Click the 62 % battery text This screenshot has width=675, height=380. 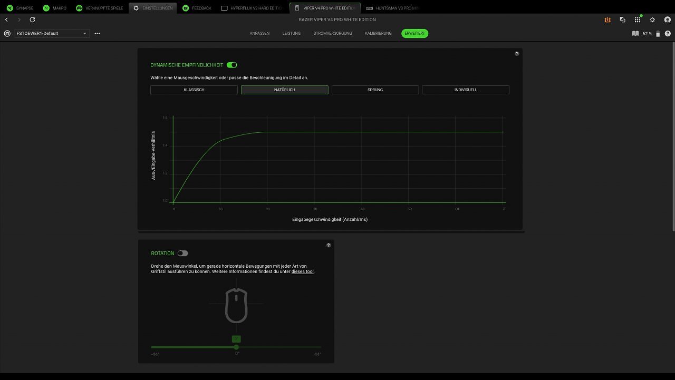coord(647,33)
